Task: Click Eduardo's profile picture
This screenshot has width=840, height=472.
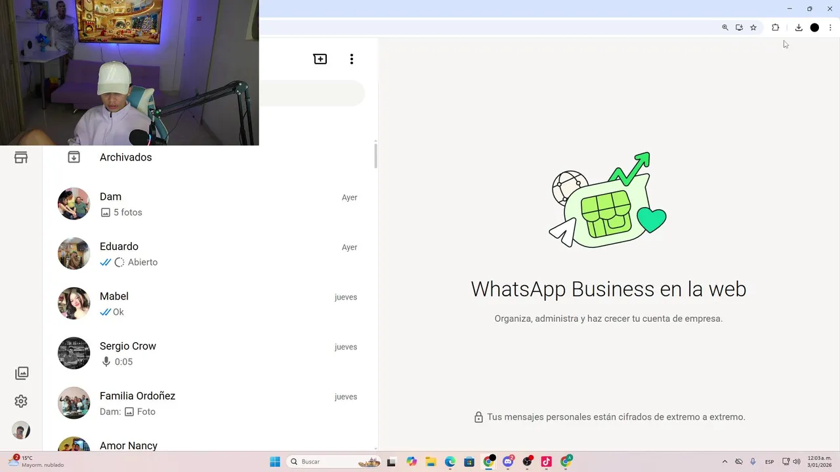Action: [x=73, y=254]
